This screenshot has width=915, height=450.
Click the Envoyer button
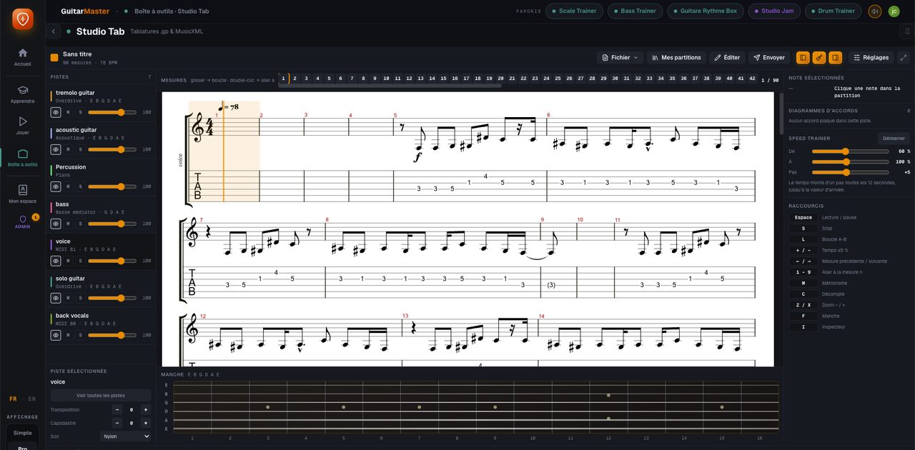(x=769, y=57)
